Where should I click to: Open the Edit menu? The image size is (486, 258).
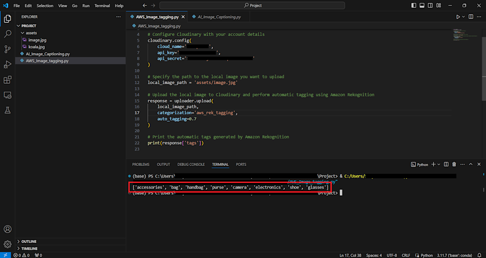(28, 5)
